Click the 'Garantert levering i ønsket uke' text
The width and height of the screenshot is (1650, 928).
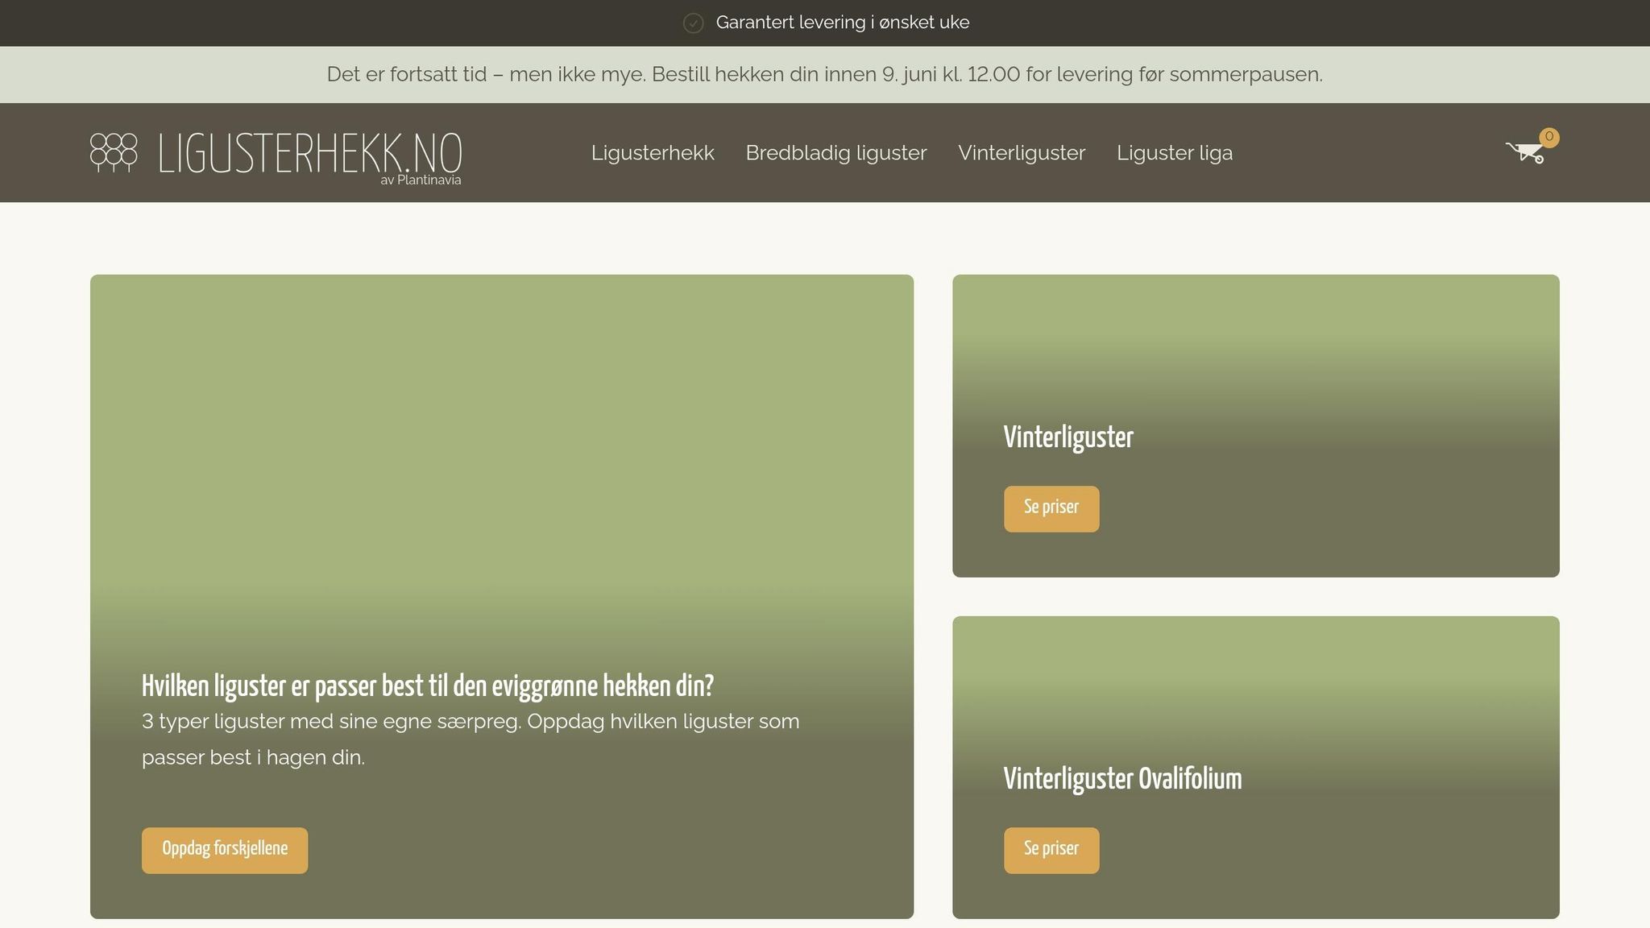click(x=843, y=23)
